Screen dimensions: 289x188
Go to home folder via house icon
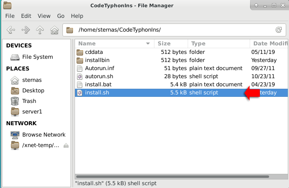[x=55, y=30]
